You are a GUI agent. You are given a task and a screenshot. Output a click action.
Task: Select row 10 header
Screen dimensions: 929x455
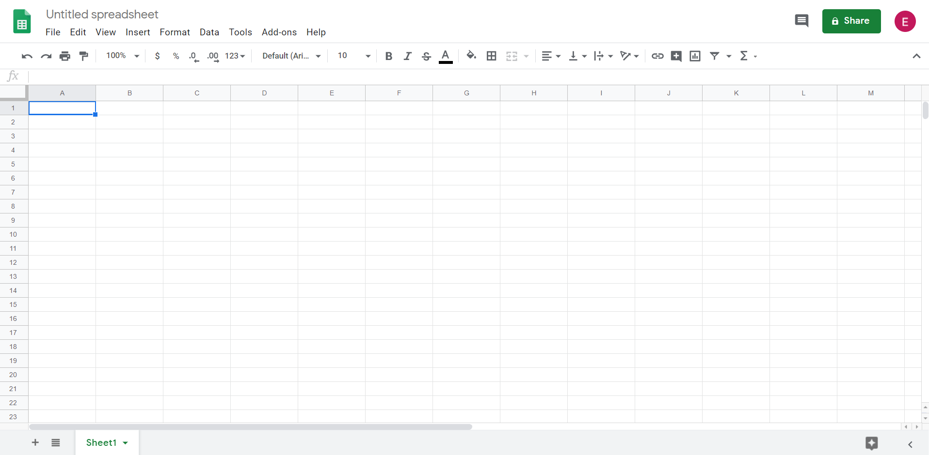[x=13, y=234]
